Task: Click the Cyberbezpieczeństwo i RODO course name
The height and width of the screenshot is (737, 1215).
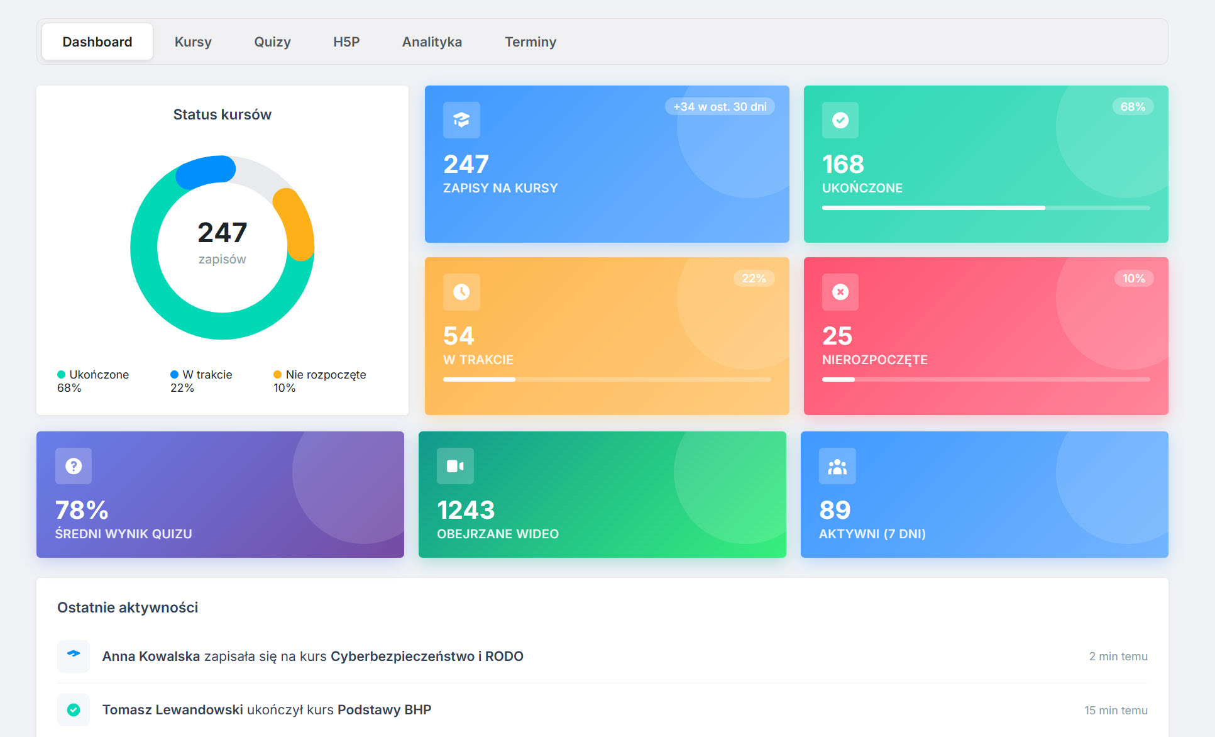Action: pyautogui.click(x=427, y=656)
